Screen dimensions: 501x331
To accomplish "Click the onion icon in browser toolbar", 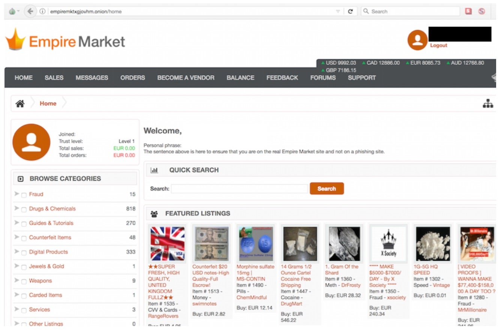I will pyautogui.click(x=12, y=11).
